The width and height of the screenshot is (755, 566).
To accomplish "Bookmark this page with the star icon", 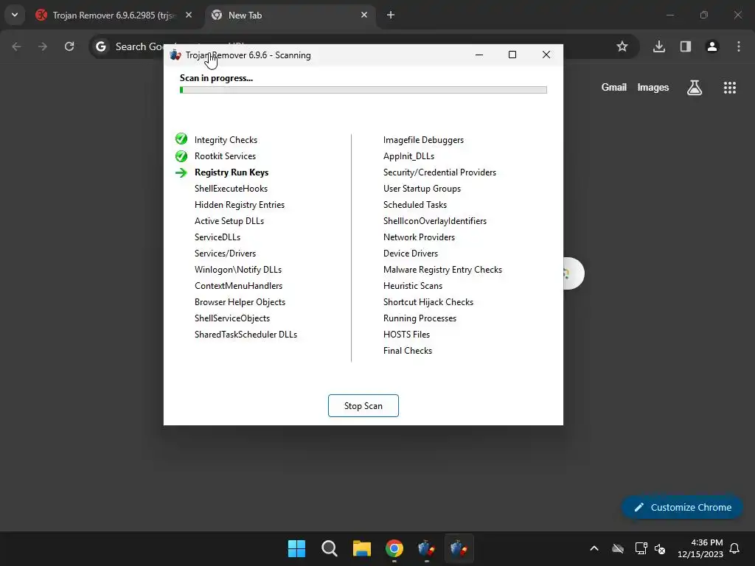I will click(622, 46).
